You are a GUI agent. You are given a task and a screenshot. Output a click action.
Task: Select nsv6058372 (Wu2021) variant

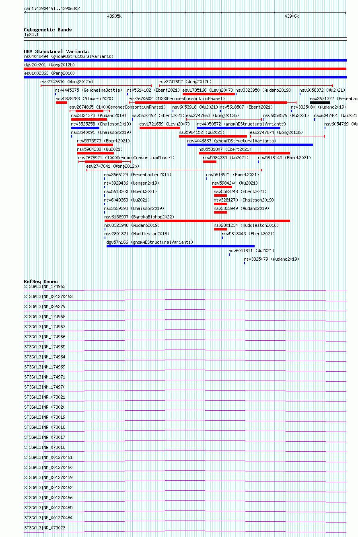pos(322,90)
